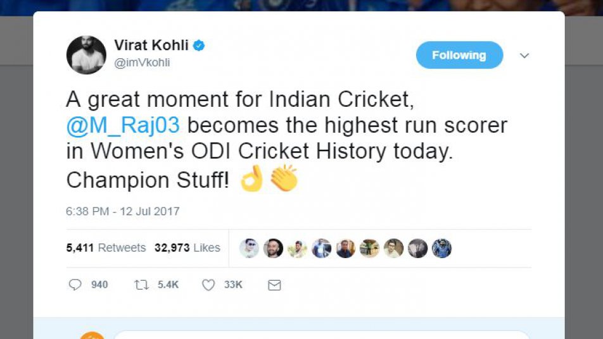Click the reply input field below the tweet
603x339 pixels.
click(x=320, y=335)
